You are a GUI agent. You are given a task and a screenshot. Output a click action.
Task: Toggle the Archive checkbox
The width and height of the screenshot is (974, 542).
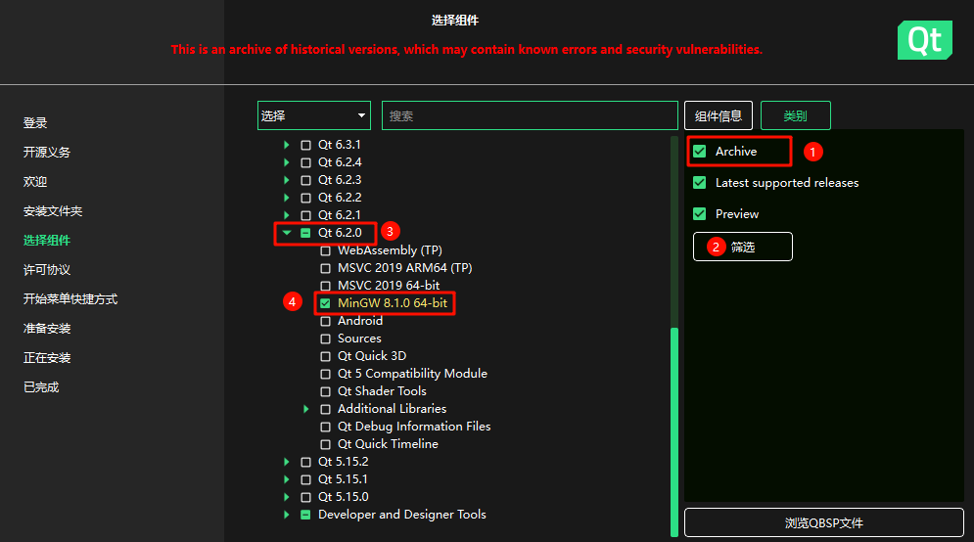(700, 152)
